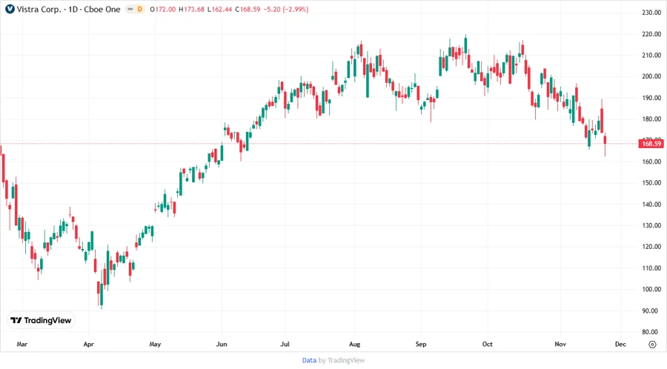Click the 220.00 price axis label

pyautogui.click(x=651, y=34)
